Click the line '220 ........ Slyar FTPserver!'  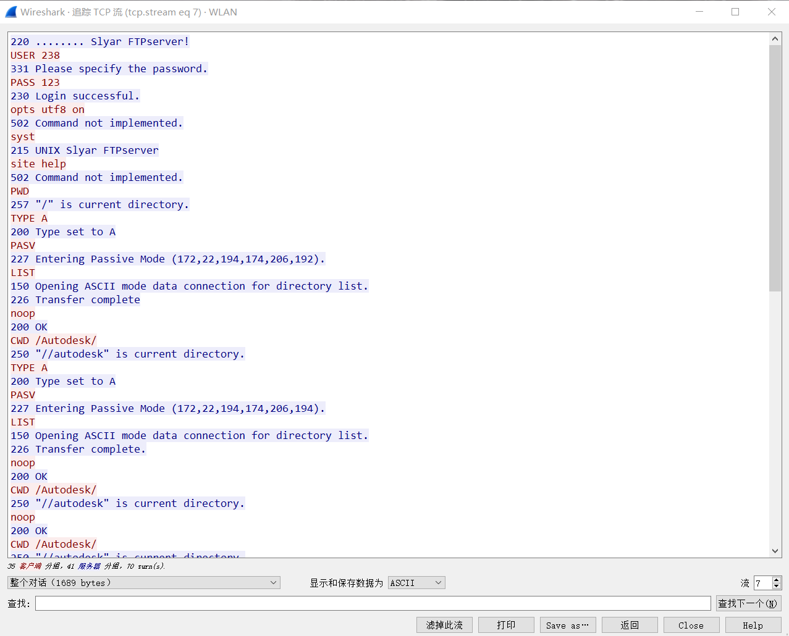99,41
